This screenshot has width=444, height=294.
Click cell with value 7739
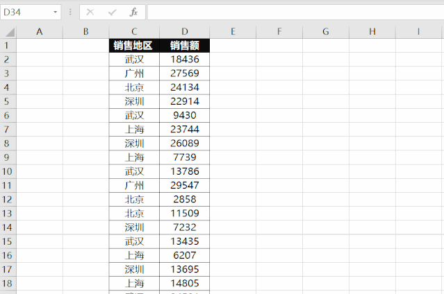pos(185,157)
